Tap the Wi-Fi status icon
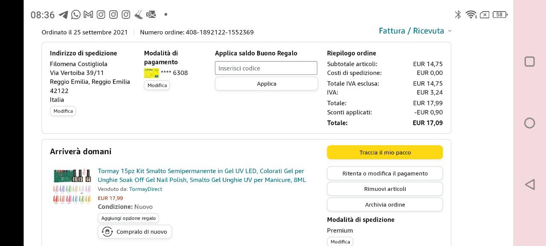The image size is (546, 246). point(471,15)
